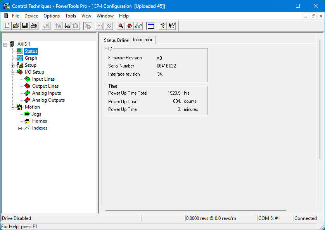The height and width of the screenshot is (230, 325).
Task: Select Analog Outputs in the tree
Action: tap(48, 100)
